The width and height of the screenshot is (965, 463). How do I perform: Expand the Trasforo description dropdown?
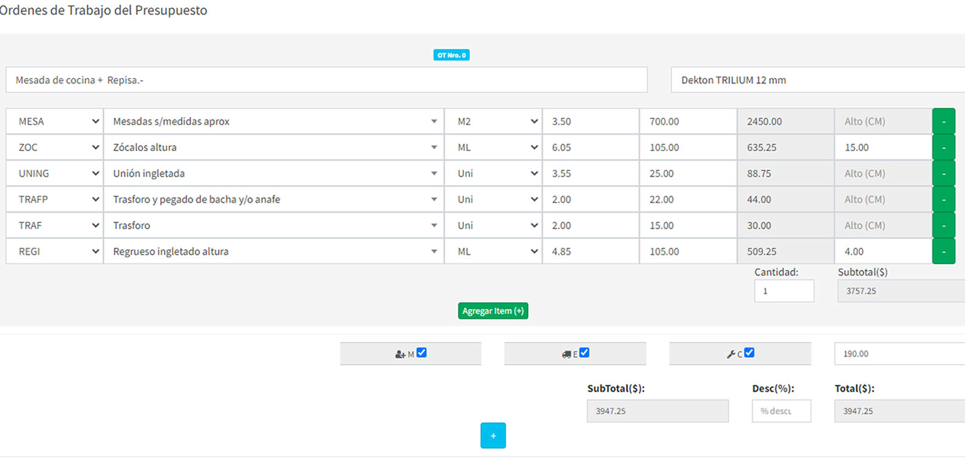(273, 225)
